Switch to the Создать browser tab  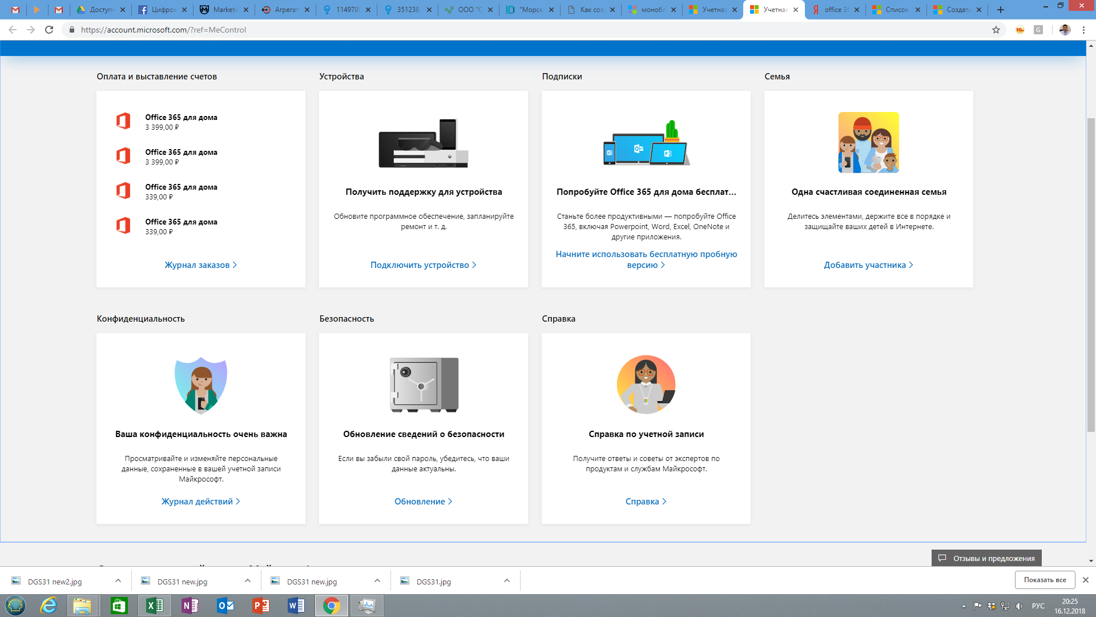pos(957,10)
